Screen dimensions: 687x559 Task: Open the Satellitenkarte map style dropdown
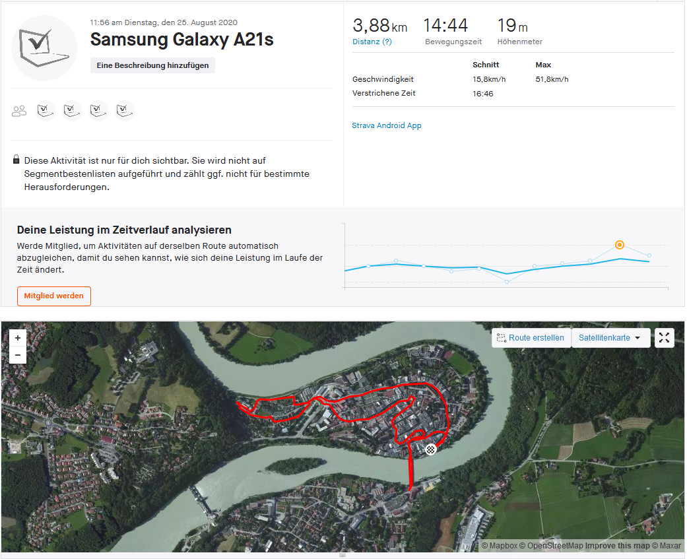coord(610,338)
